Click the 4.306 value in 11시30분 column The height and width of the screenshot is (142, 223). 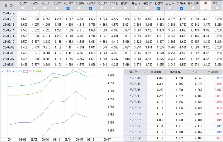pos(160,84)
